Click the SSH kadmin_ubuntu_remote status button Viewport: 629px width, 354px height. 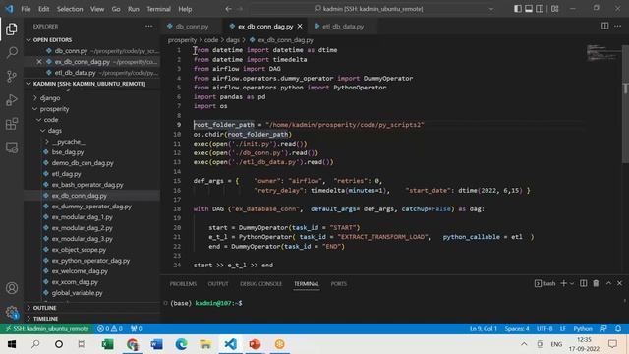(46, 329)
